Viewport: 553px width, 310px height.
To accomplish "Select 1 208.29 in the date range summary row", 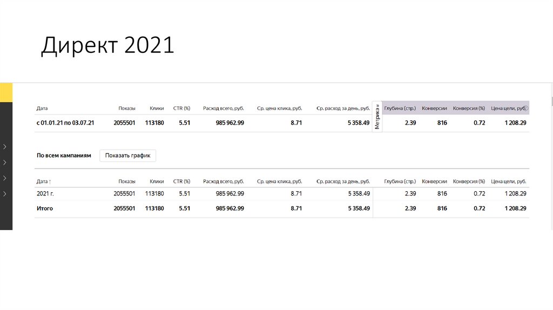I will [515, 123].
